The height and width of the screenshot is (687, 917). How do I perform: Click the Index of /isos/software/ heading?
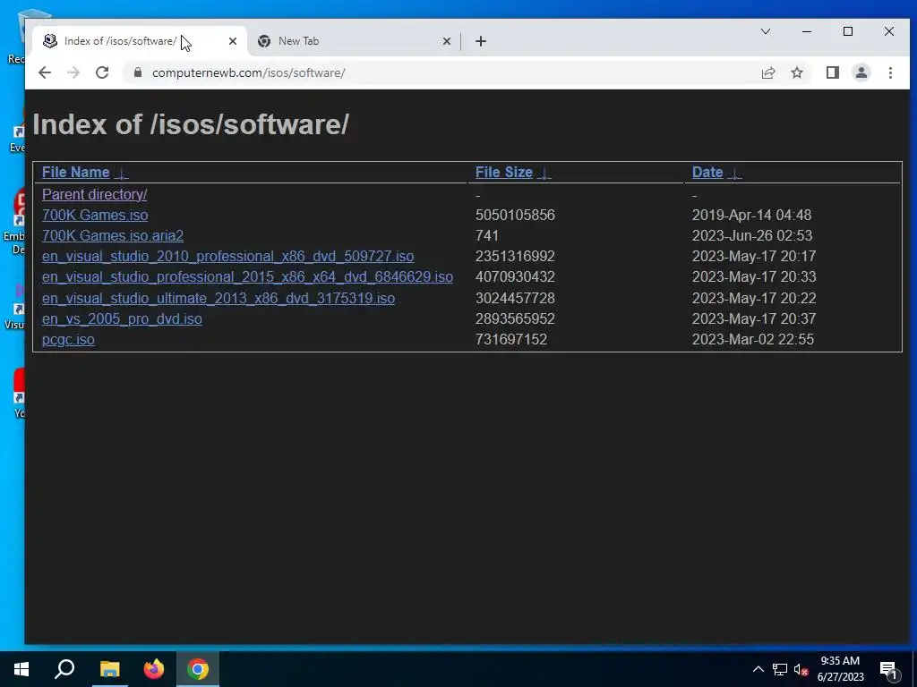[x=191, y=124]
